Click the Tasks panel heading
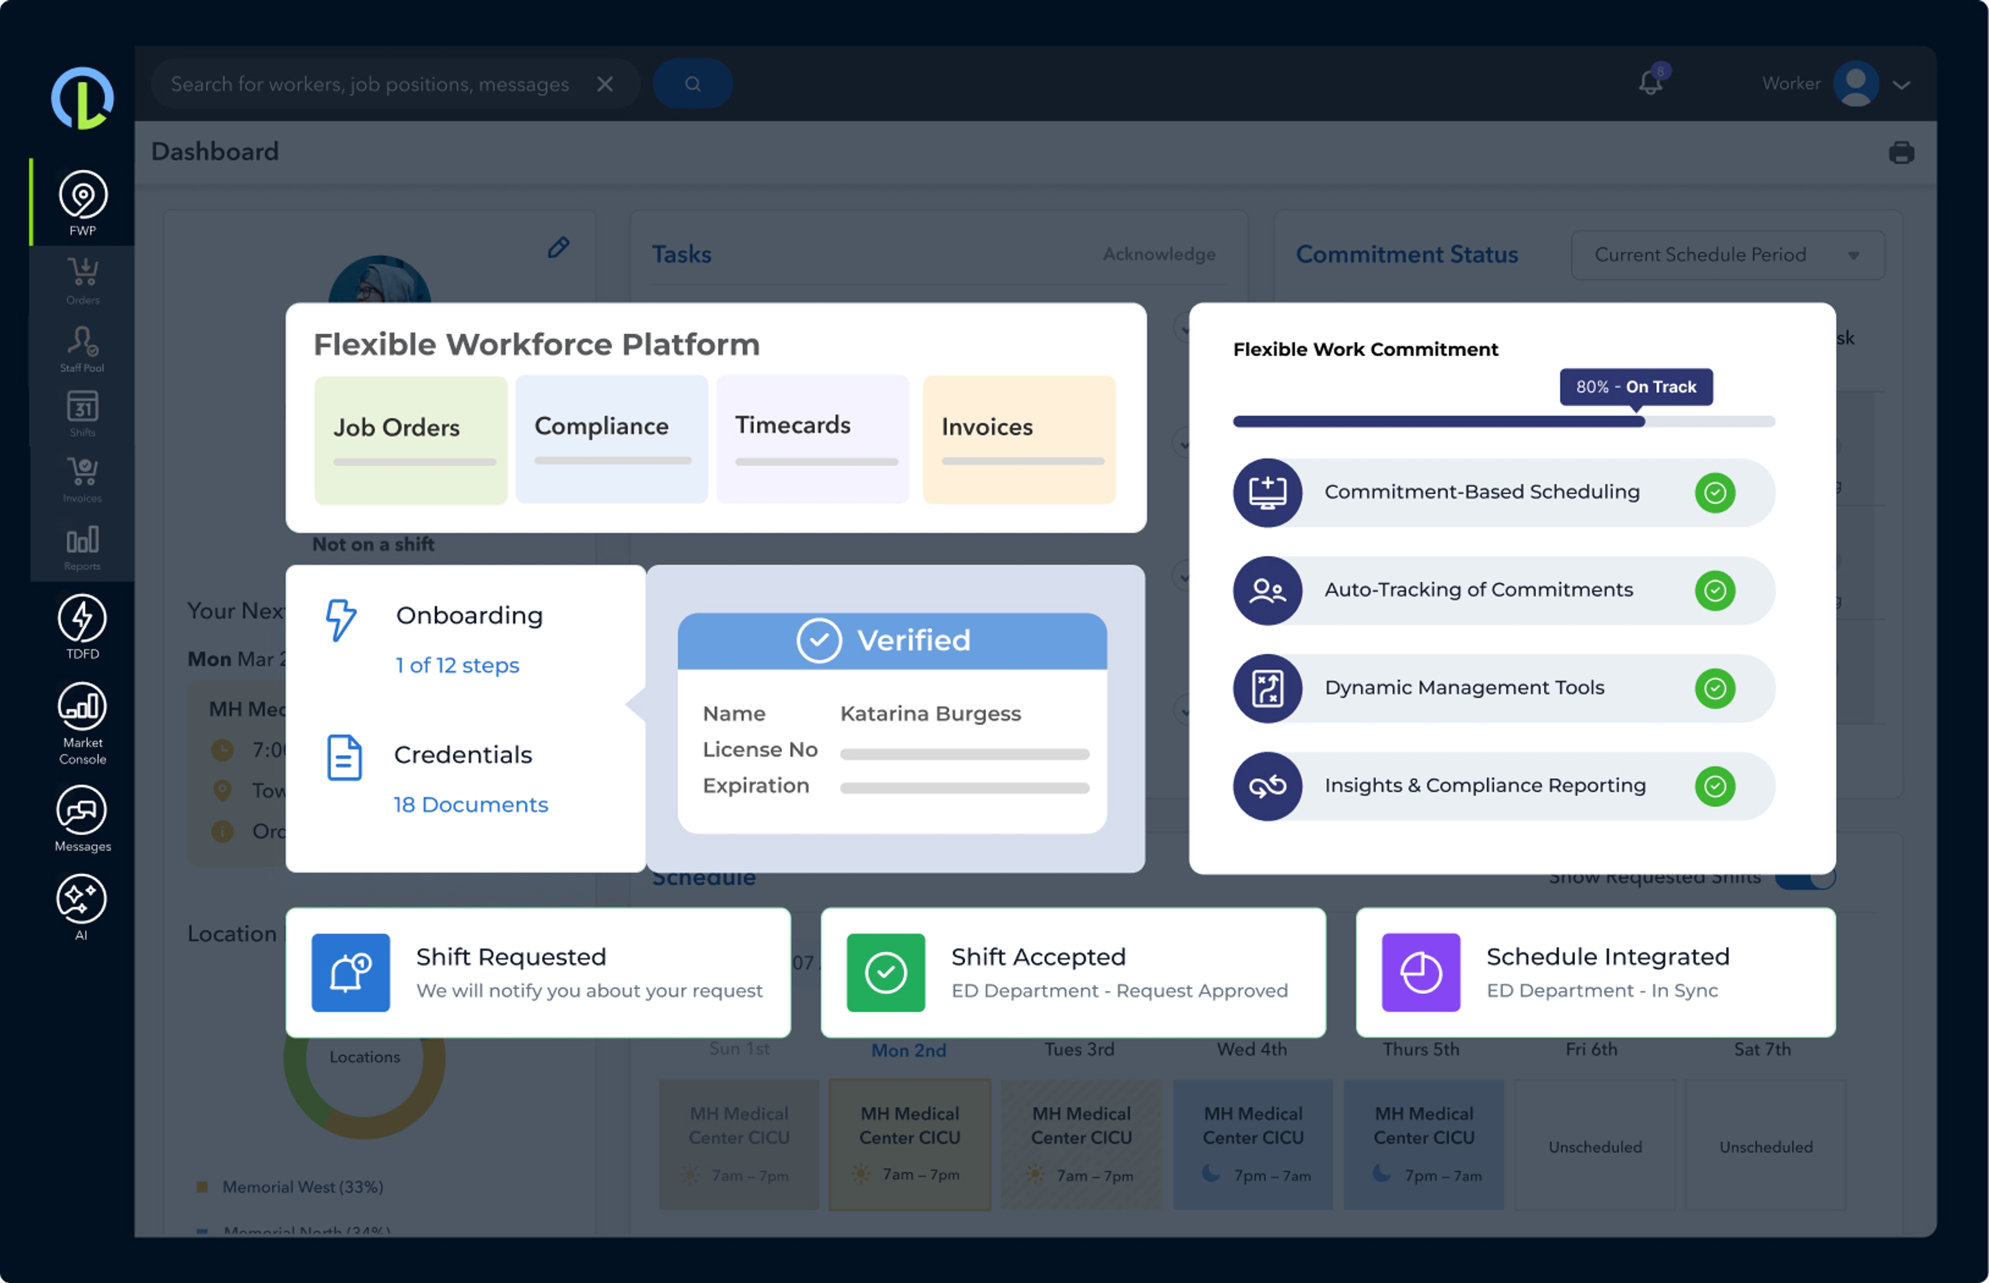Screen dimensions: 1989x1283 coord(681,254)
